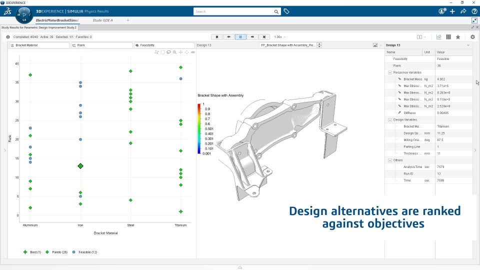This screenshot has height=270, width=480.
Task: Click the chart point selection tool icon
Action: pos(156,52)
